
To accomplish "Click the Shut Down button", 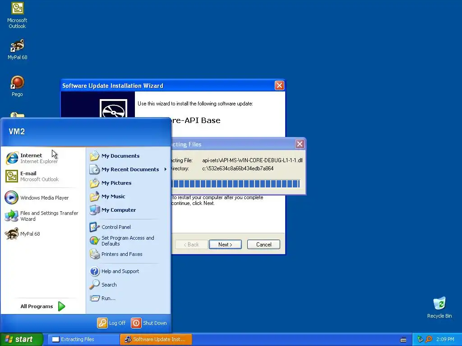I will 149,323.
